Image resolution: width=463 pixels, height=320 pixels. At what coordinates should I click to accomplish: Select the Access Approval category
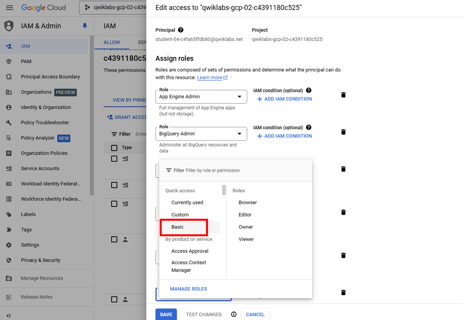click(x=190, y=251)
